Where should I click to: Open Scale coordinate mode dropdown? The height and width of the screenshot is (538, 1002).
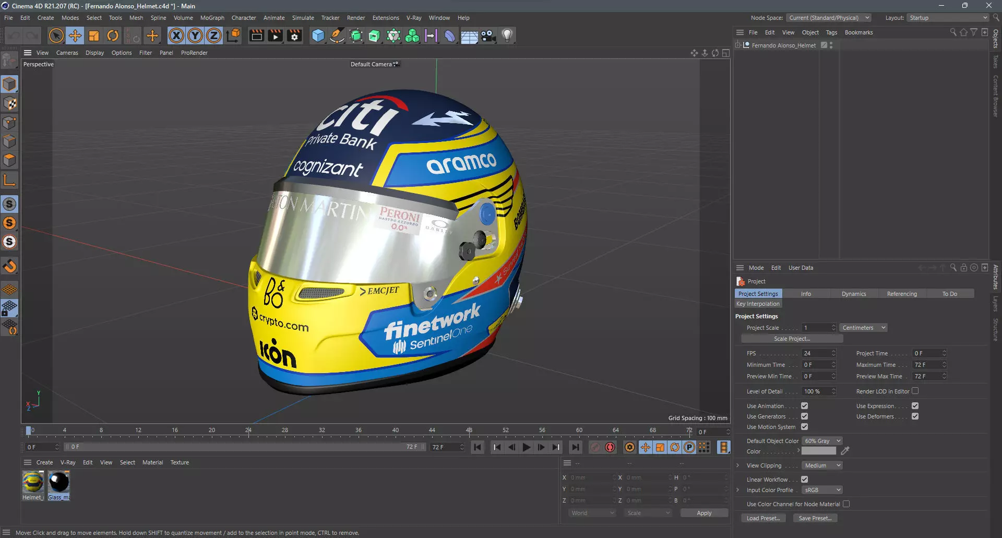coord(648,513)
